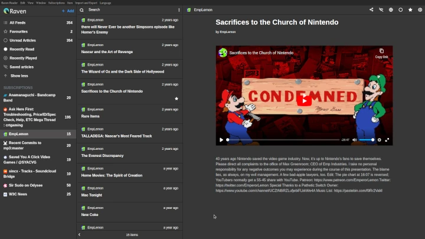Open The Everest Discrepancy article
Viewport: 425px width, 239px height.
130,153
